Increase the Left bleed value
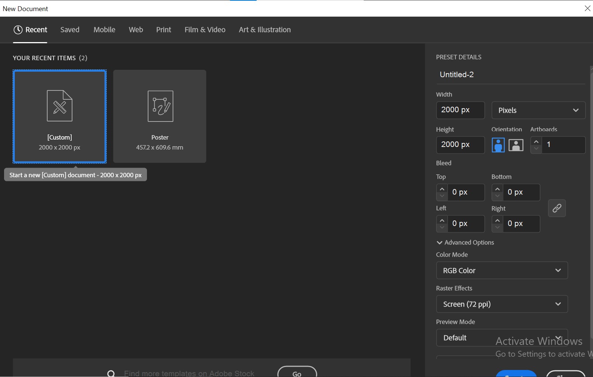The width and height of the screenshot is (593, 377). point(442,220)
